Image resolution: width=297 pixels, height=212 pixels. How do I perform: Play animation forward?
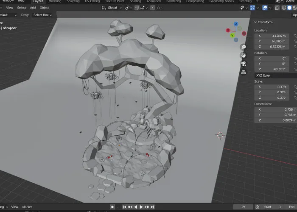(141, 207)
